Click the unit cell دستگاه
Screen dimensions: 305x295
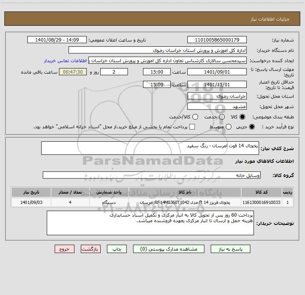[109, 202]
